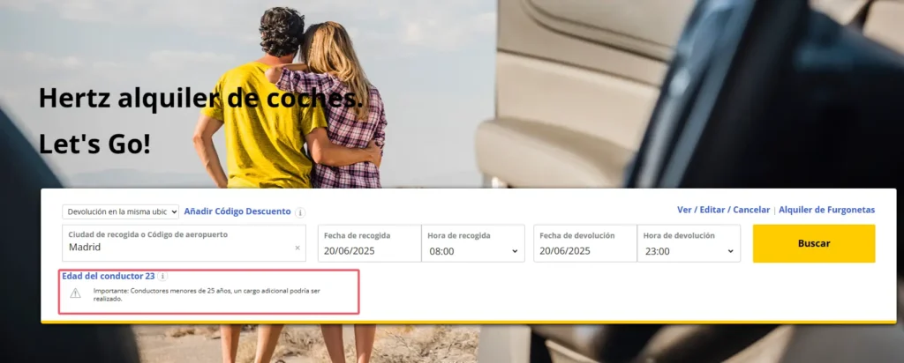Click the Edad del conductor 23 link

tap(109, 276)
